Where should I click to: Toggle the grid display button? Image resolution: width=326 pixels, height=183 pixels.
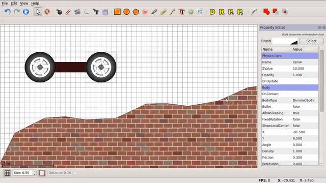(x=7, y=173)
